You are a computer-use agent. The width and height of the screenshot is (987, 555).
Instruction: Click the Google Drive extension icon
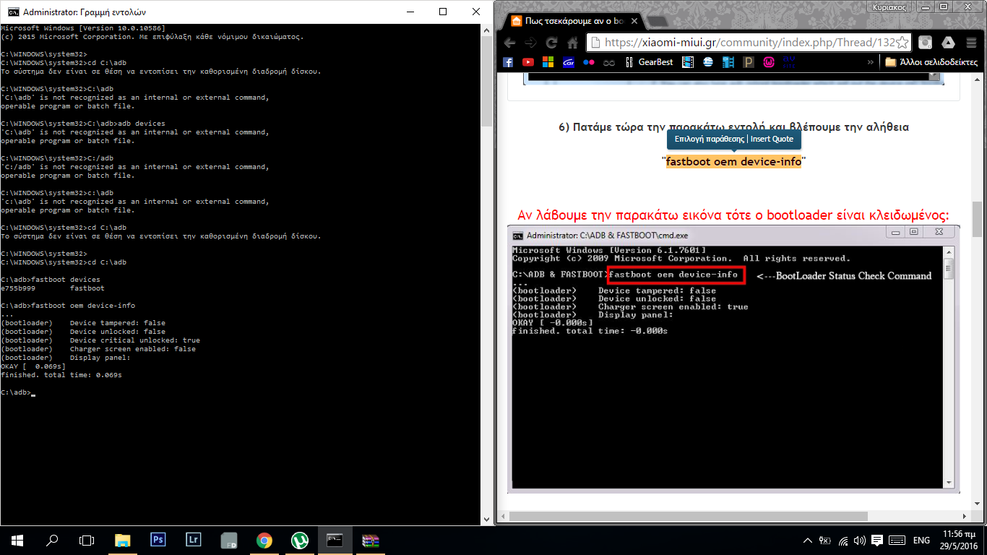[x=947, y=43]
